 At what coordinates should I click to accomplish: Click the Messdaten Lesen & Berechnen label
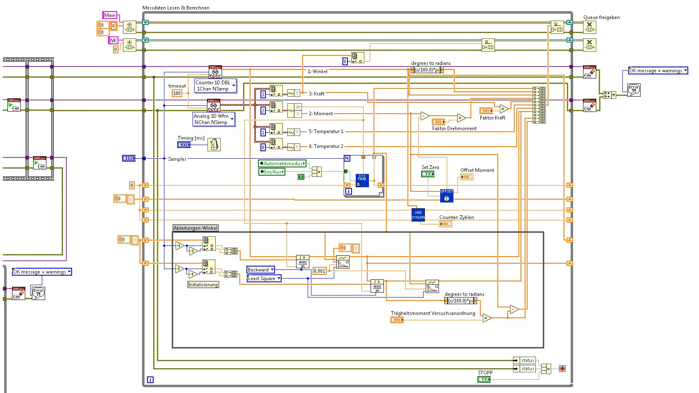(x=176, y=8)
